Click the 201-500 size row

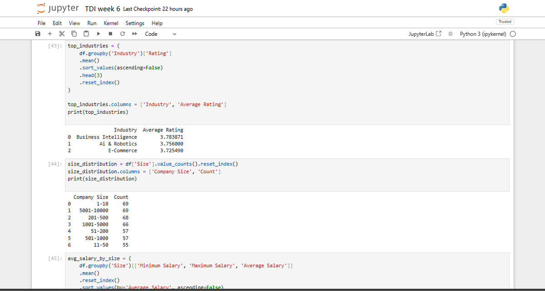(98, 218)
